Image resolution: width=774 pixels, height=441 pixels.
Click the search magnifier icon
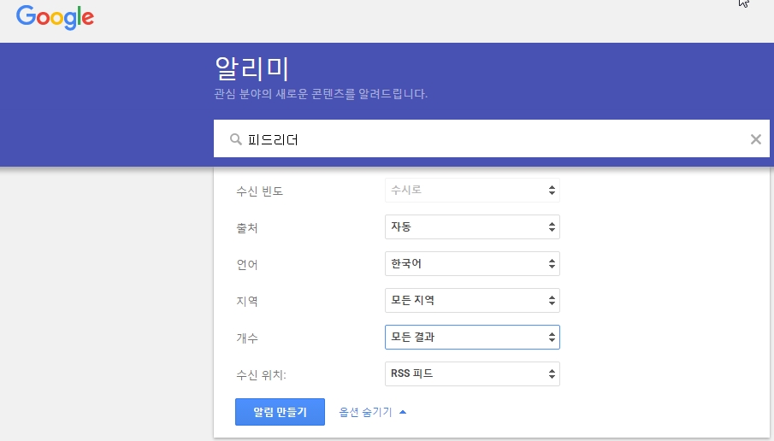point(236,139)
